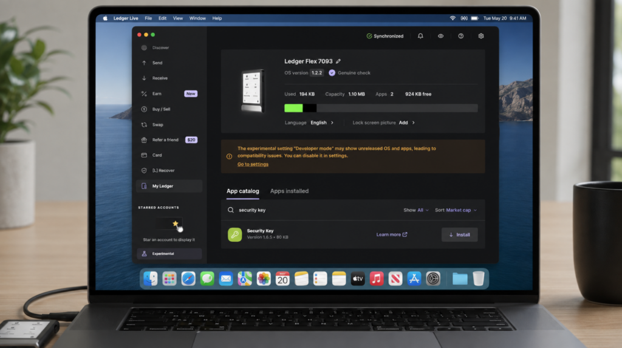Viewport: 622px width, 348px height.
Task: Open Safari from the dock
Action: click(x=188, y=279)
